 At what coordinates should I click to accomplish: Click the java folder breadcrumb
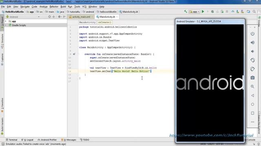point(60,12)
